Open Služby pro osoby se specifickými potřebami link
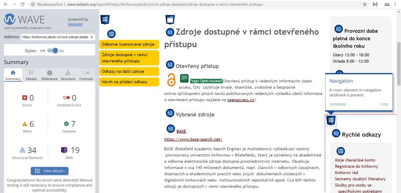Image resolution: width=401 pixels, height=193 pixels. pyautogui.click(x=358, y=188)
